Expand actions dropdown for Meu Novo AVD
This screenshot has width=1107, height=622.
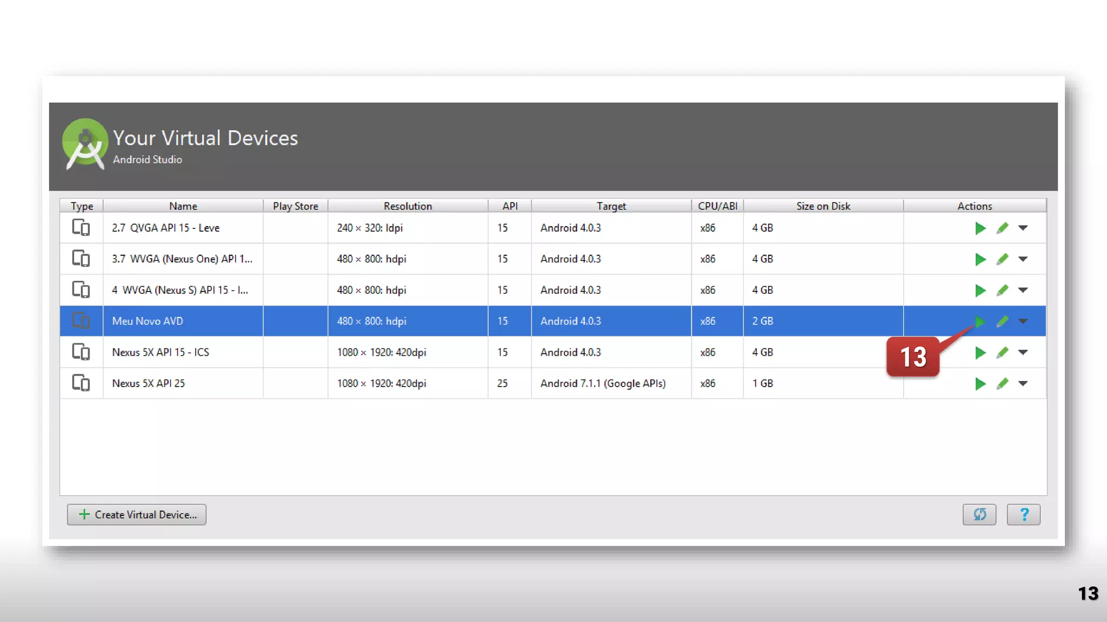[1023, 322]
